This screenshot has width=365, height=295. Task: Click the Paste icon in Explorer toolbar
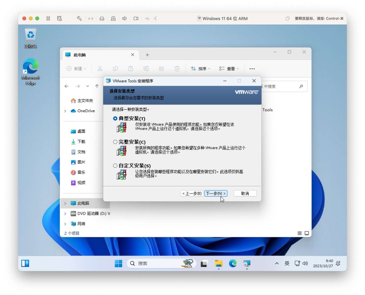pyautogui.click(x=131, y=69)
